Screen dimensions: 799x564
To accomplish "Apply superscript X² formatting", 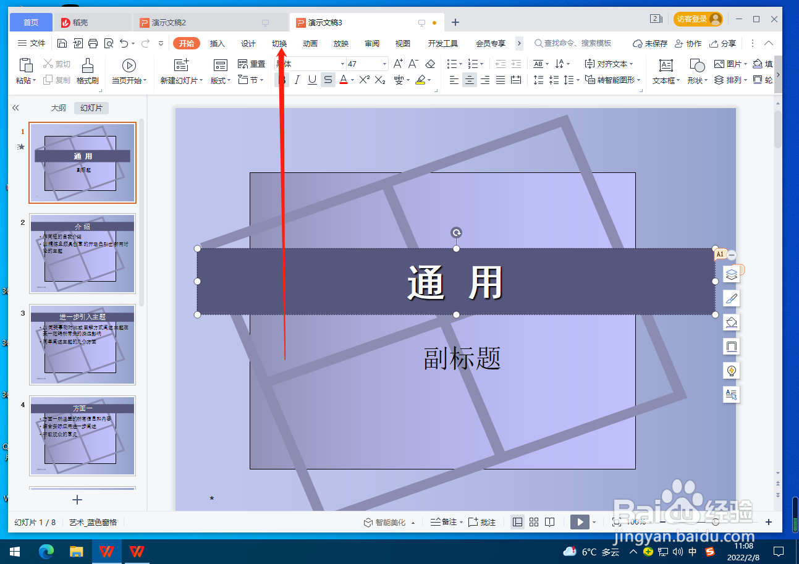I will (365, 80).
